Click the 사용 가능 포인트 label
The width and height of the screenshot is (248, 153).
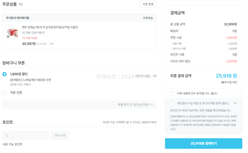(12, 144)
